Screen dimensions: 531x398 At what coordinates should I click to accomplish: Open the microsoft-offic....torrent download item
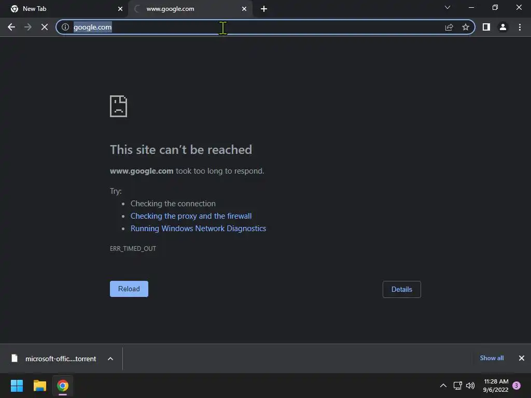pyautogui.click(x=61, y=359)
